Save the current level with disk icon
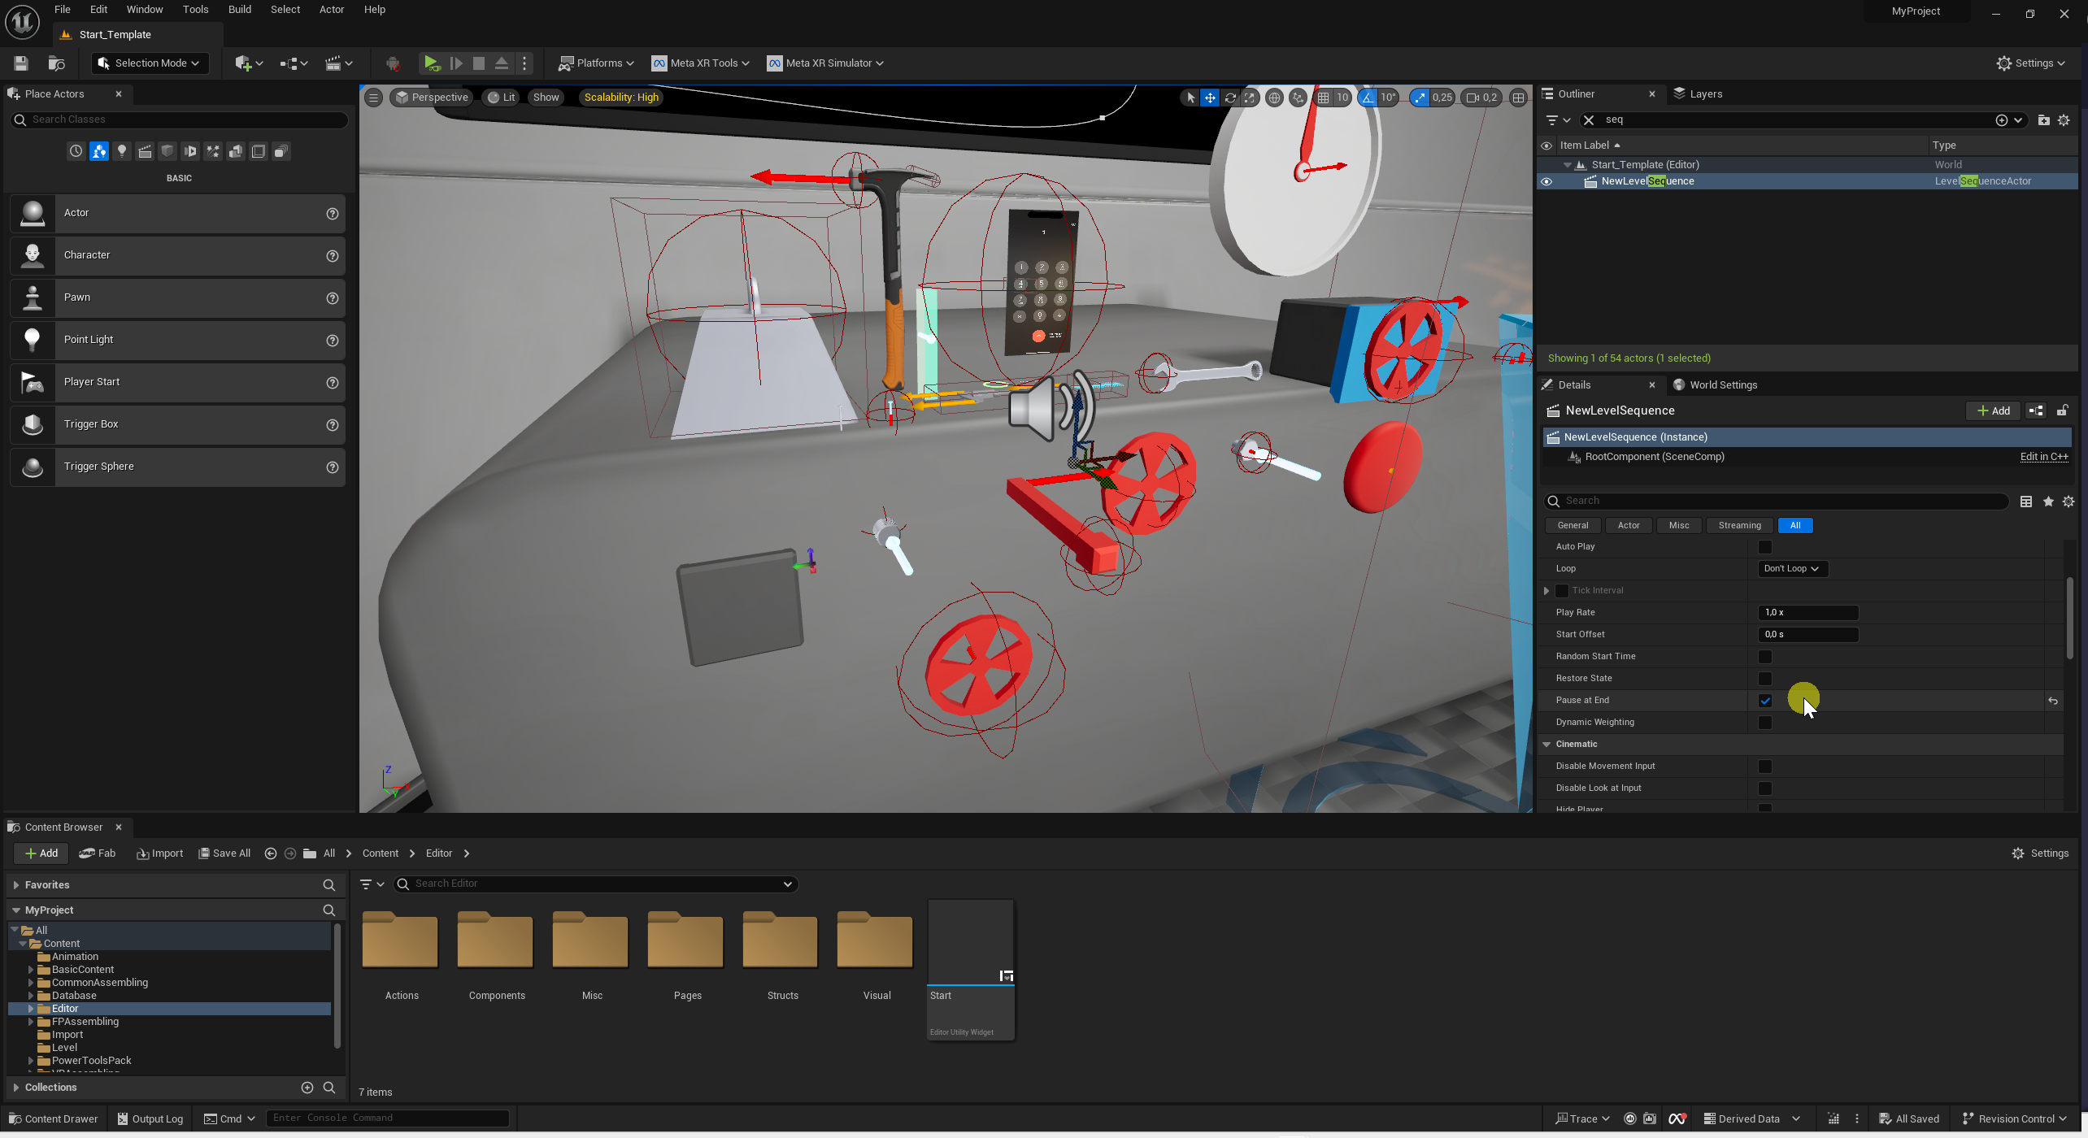Viewport: 2088px width, 1138px height. 21,63
